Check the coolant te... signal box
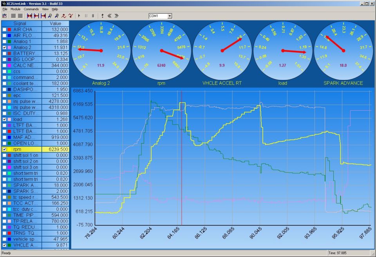The width and height of the screenshot is (376, 257). point(4,83)
